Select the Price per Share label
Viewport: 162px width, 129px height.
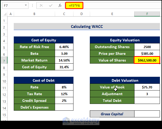pos(112,54)
